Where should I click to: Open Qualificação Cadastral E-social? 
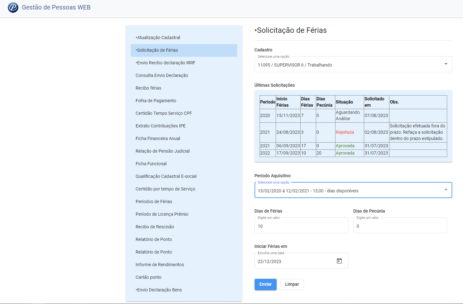184,176
